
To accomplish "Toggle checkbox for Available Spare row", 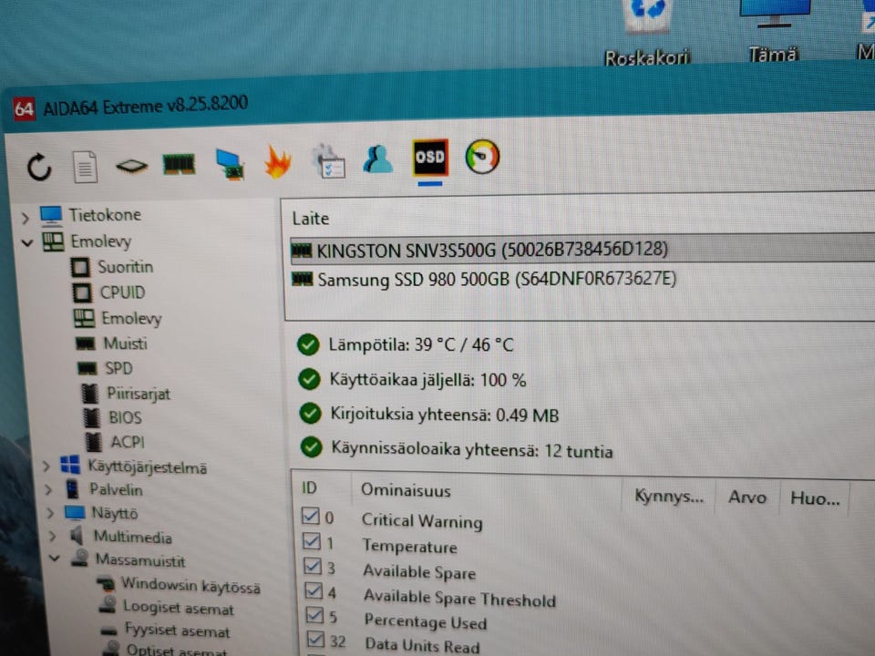I will [313, 566].
